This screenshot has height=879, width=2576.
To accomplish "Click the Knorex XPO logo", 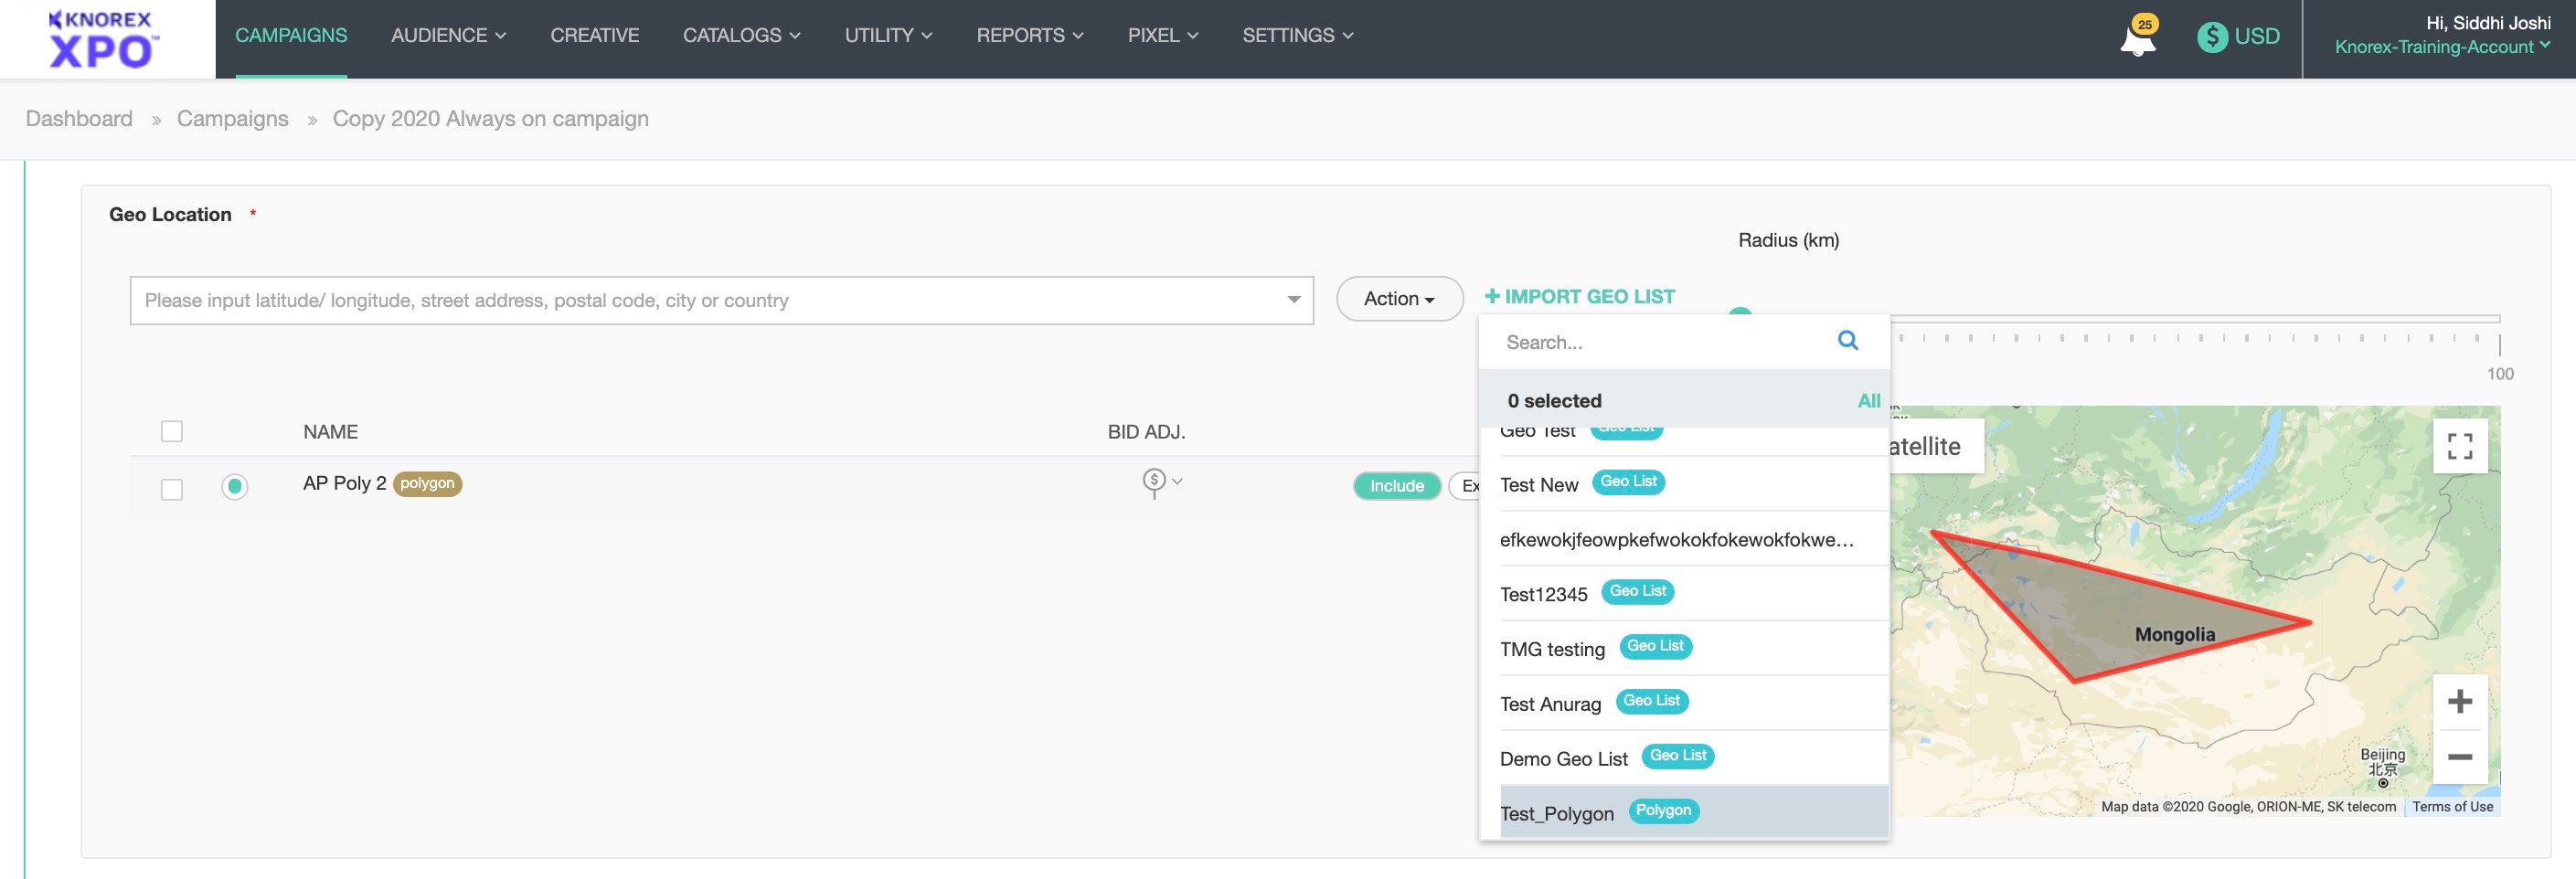I will [104, 40].
